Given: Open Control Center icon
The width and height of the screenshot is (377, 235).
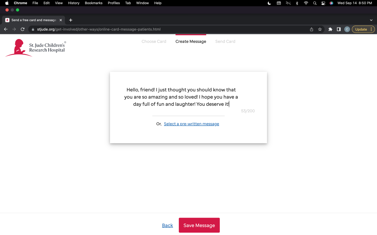Looking at the screenshot, I should tap(323, 3).
